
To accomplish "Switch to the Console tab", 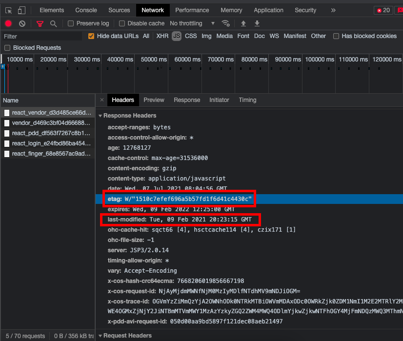I will 86,10.
